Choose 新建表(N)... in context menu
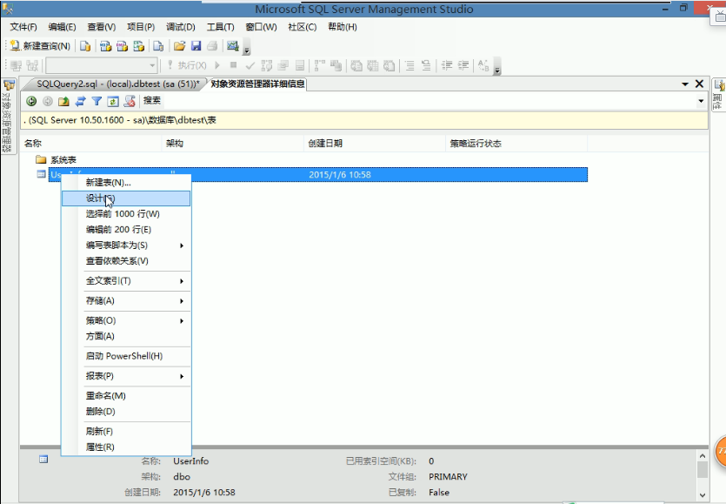The image size is (726, 504). coord(126,182)
